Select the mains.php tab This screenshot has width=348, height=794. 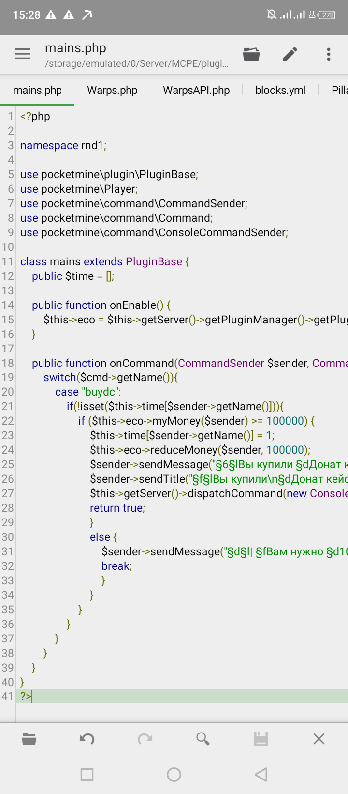[x=37, y=91]
